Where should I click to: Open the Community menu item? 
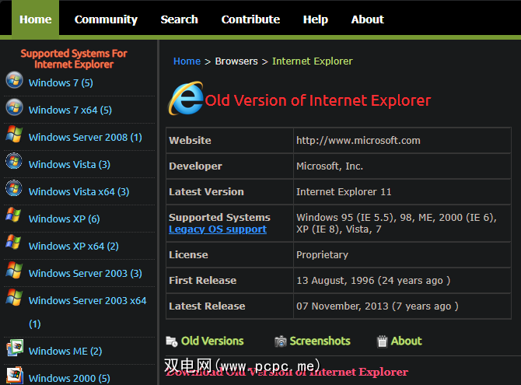coord(106,19)
